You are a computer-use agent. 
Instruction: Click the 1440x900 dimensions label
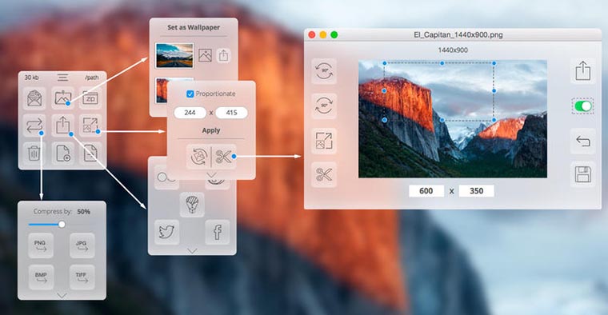[453, 50]
